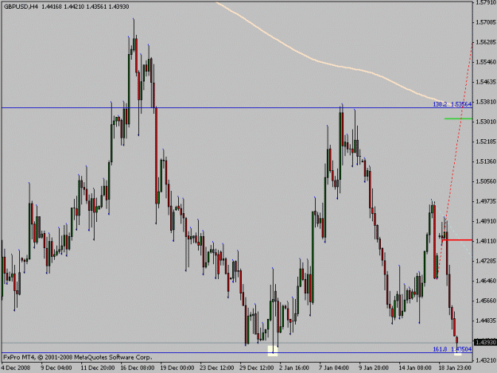Click price axis label 1.55460
The width and height of the screenshot is (497, 373).
click(486, 62)
